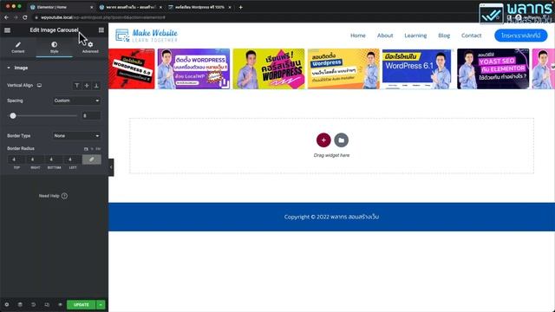Click the Make Website logo
The image size is (555, 312).
[x=147, y=36]
